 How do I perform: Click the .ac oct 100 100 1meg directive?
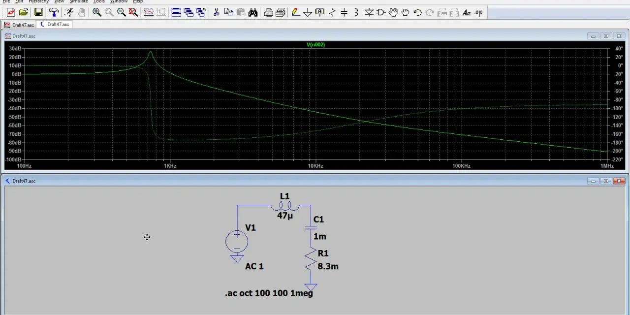(x=269, y=293)
